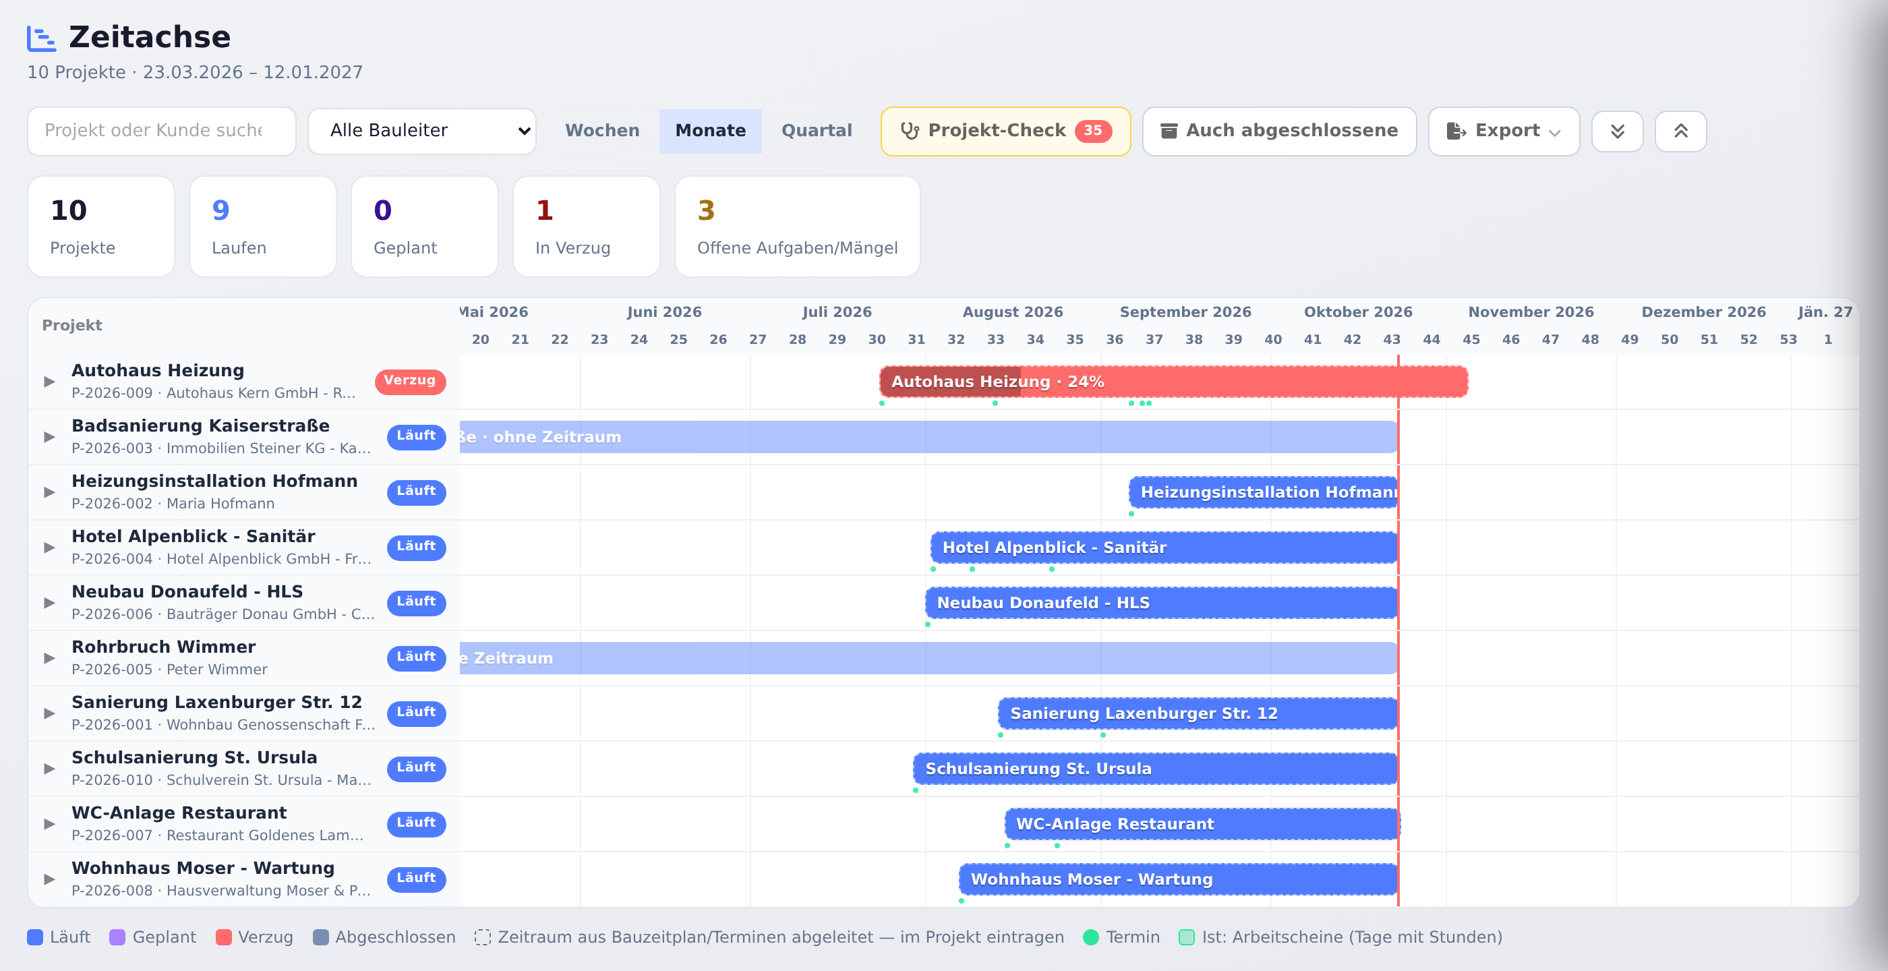The image size is (1888, 971).
Task: Click the blue Läuft legend swatch
Action: coord(35,937)
